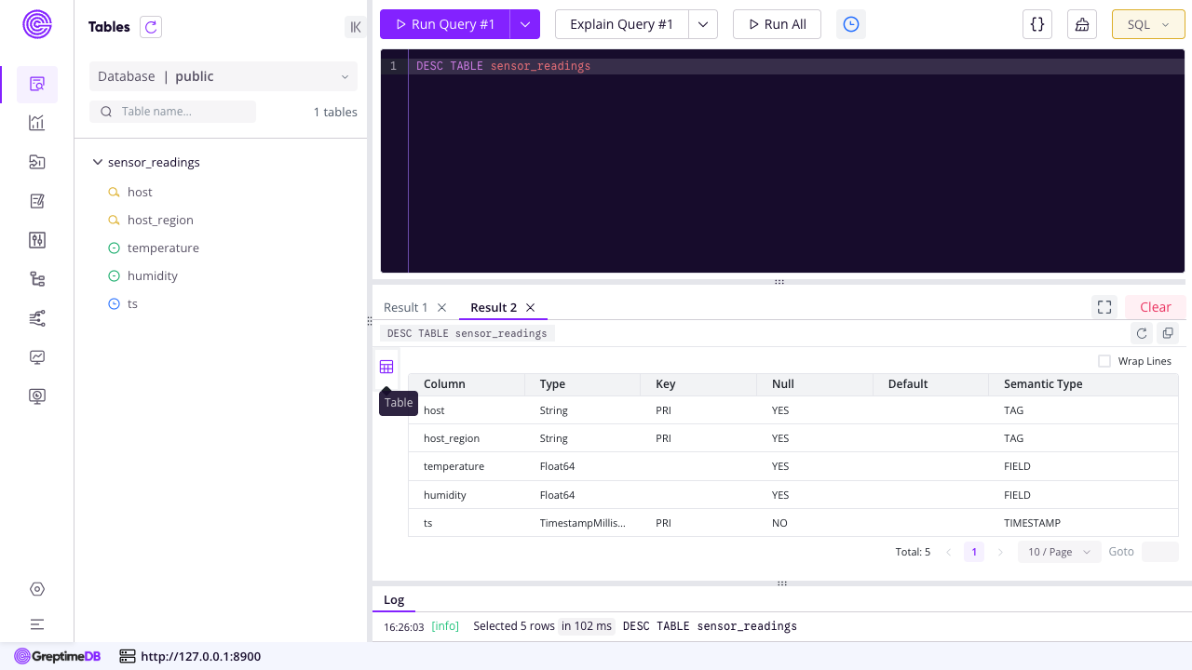Viewport: 1192px width, 670px height.
Task: Click the curly braces format icon
Action: 1037,24
